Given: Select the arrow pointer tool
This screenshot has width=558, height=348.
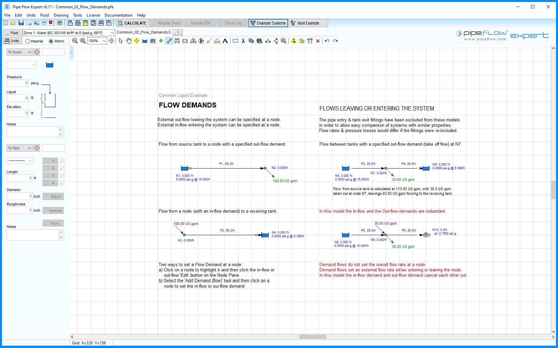Looking at the screenshot, I should point(121,41).
